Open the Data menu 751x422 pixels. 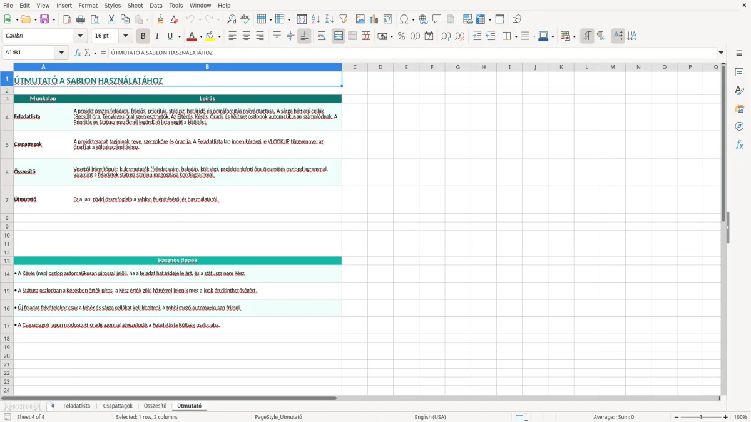tap(156, 5)
